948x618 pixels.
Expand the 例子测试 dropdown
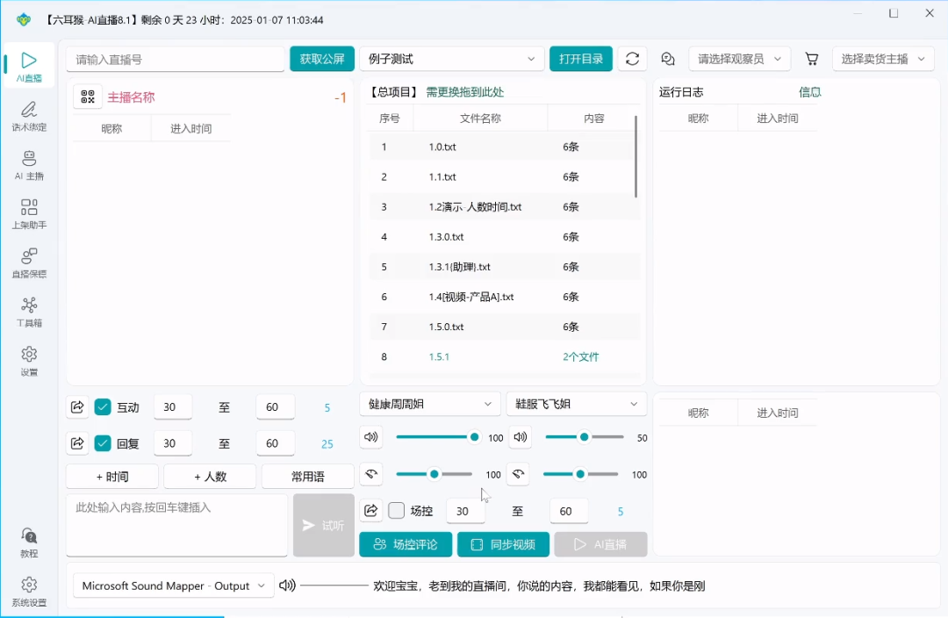pos(451,59)
